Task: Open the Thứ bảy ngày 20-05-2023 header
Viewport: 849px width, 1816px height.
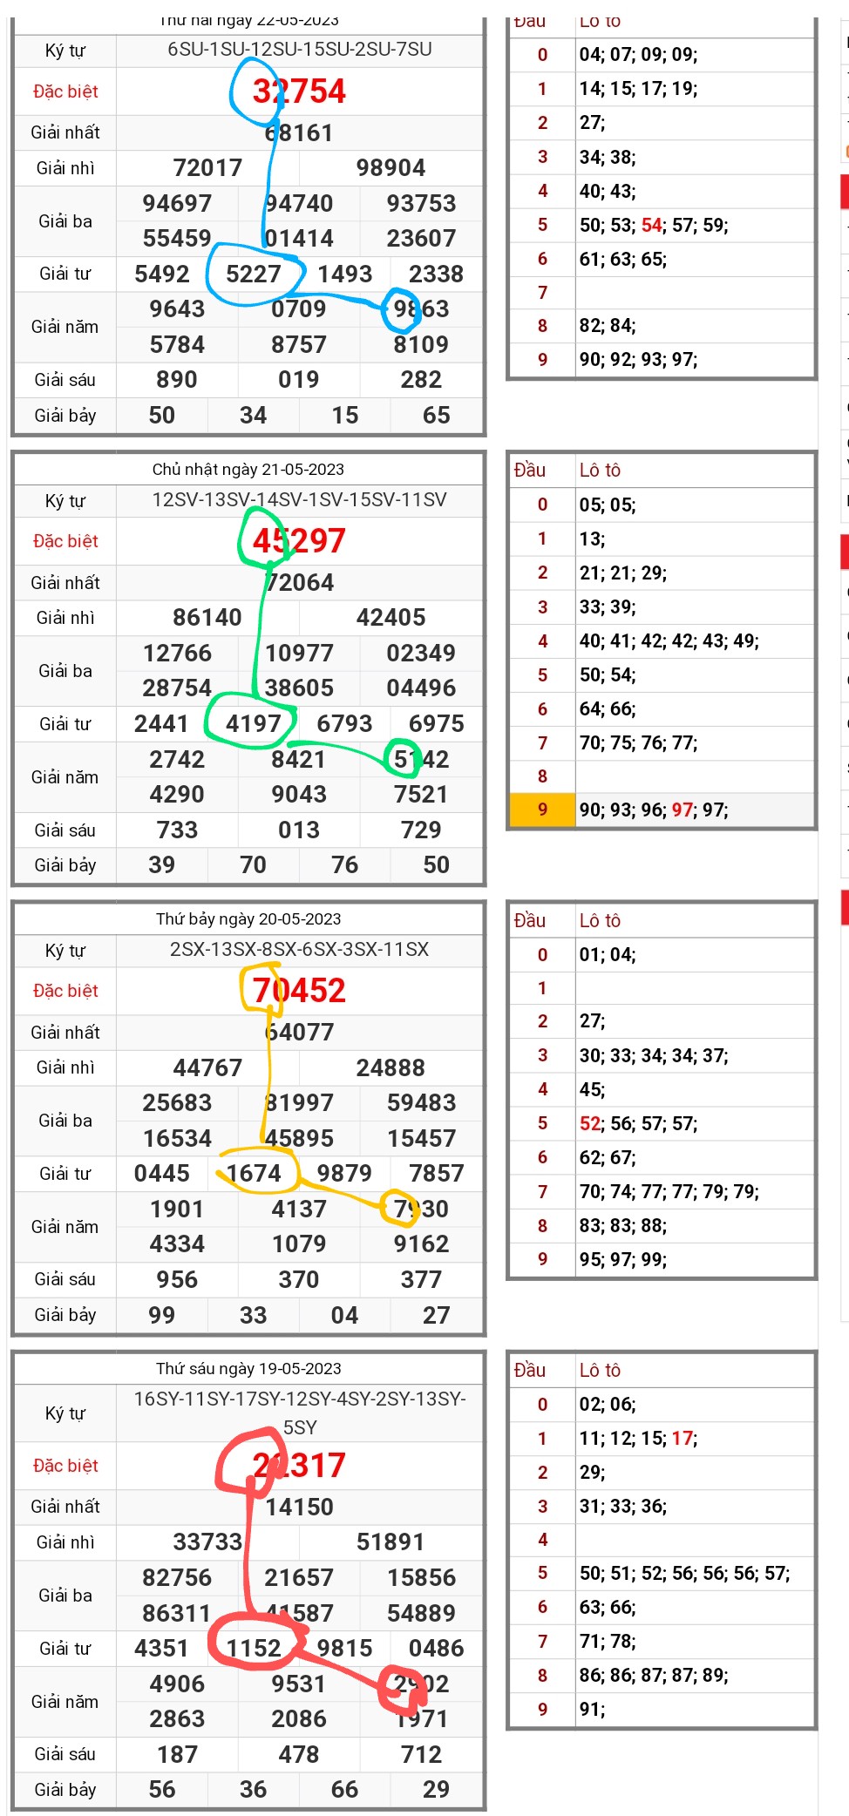Action: pyautogui.click(x=248, y=919)
